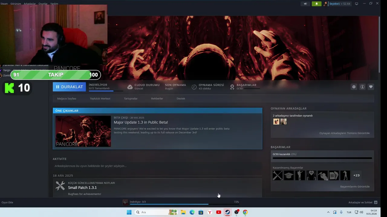Click the +23 more achievements badge
This screenshot has width=387, height=217.
[356, 175]
